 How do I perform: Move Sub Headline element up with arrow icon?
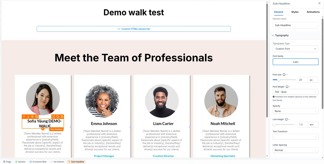tap(24, 117)
